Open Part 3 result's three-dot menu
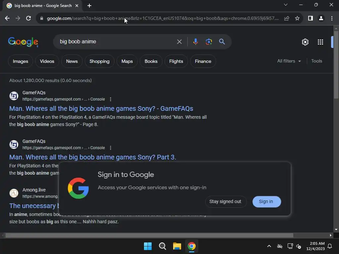 (x=111, y=148)
